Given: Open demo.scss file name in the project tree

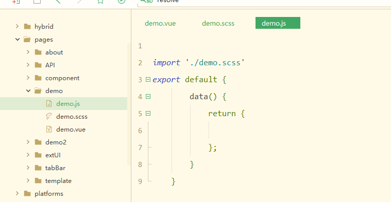Looking at the screenshot, I should tap(72, 117).
